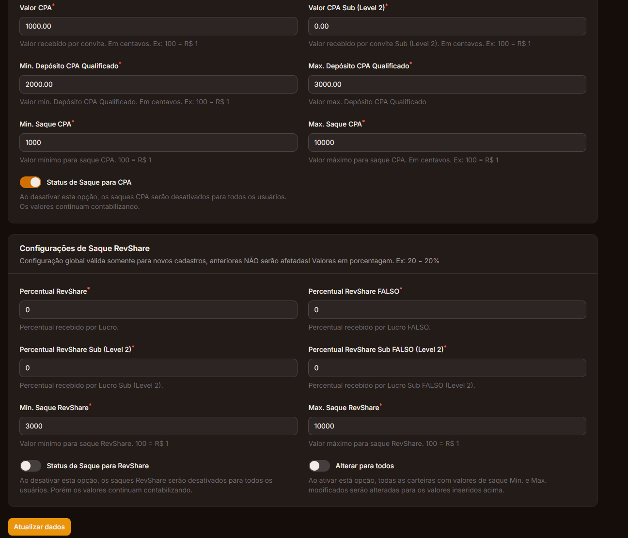
Task: Click the Valor CPA input field
Action: [x=158, y=26]
